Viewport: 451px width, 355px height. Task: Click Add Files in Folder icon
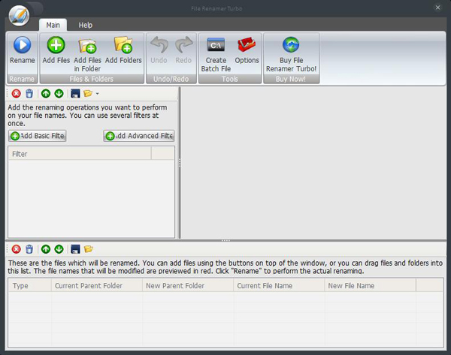pyautogui.click(x=87, y=46)
